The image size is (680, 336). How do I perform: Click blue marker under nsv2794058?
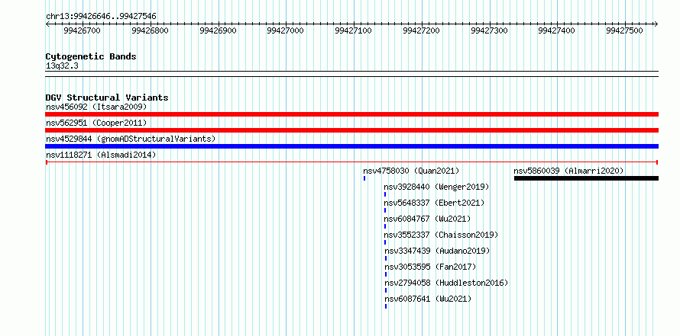click(386, 290)
